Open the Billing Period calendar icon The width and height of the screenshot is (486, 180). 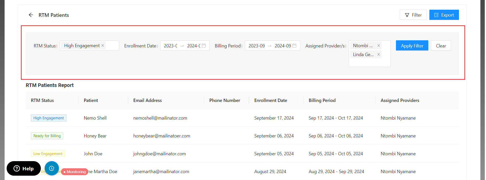click(294, 46)
